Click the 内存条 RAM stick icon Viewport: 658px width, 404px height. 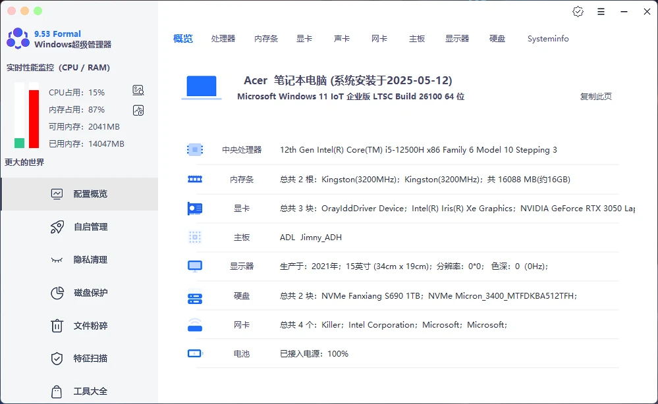tap(195, 180)
